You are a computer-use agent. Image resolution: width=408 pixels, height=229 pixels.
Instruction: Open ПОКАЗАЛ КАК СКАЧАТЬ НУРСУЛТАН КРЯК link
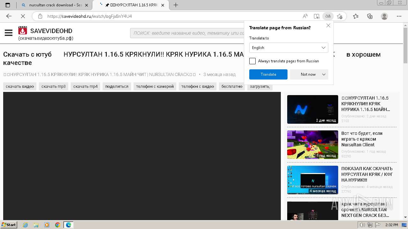[x=367, y=174]
